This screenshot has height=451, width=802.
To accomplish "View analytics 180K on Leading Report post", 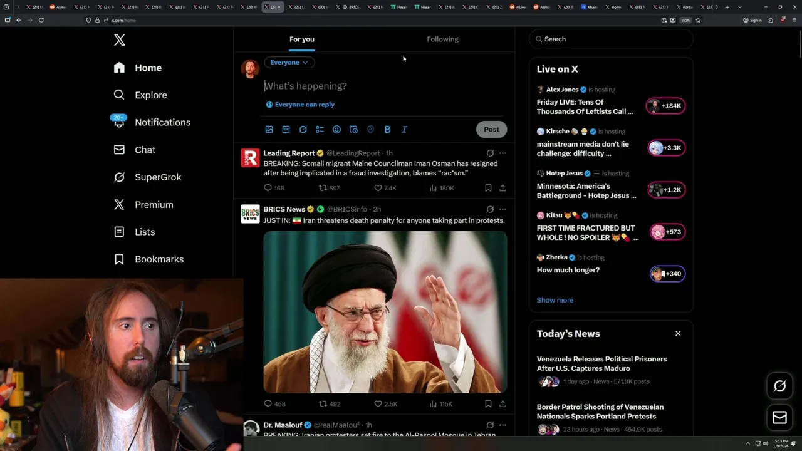I will pyautogui.click(x=442, y=188).
